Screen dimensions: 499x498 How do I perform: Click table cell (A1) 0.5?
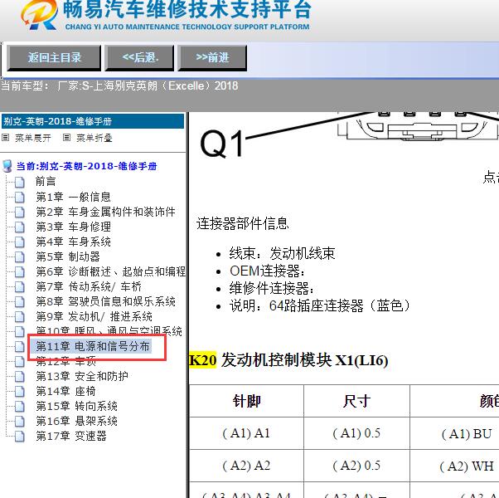(356, 433)
